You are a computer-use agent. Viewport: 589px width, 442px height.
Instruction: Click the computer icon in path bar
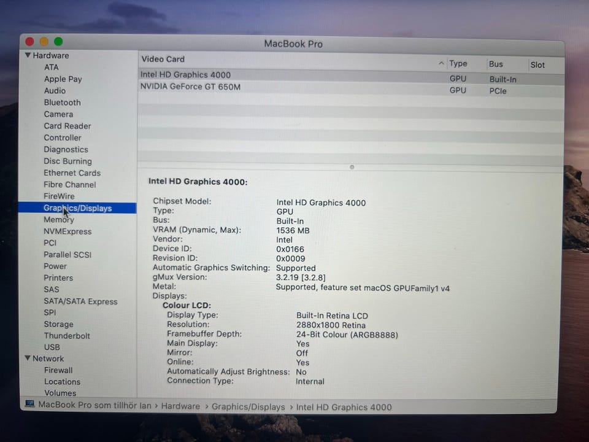29,404
